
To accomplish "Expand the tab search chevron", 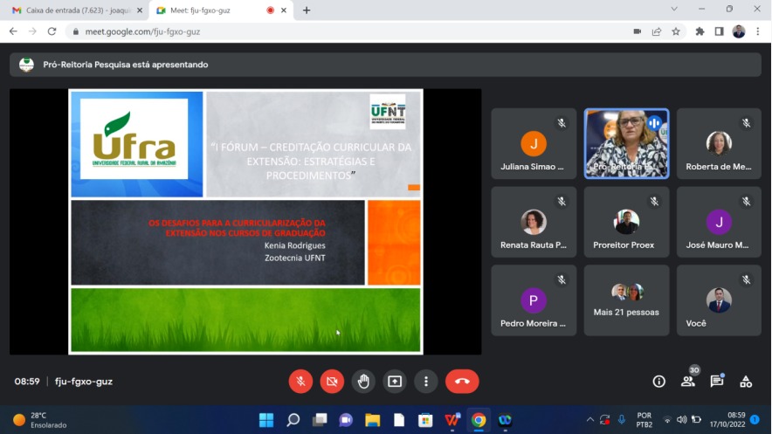I will (x=674, y=10).
